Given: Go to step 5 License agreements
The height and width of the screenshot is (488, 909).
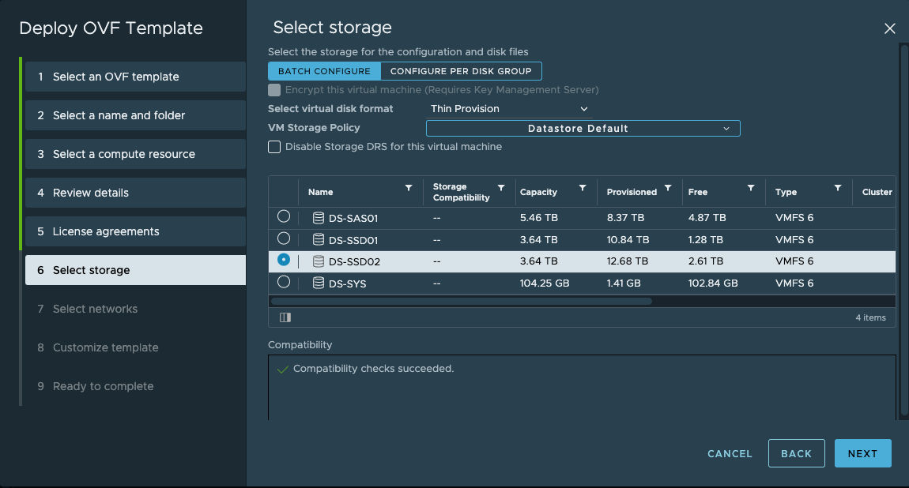Looking at the screenshot, I should tap(136, 231).
